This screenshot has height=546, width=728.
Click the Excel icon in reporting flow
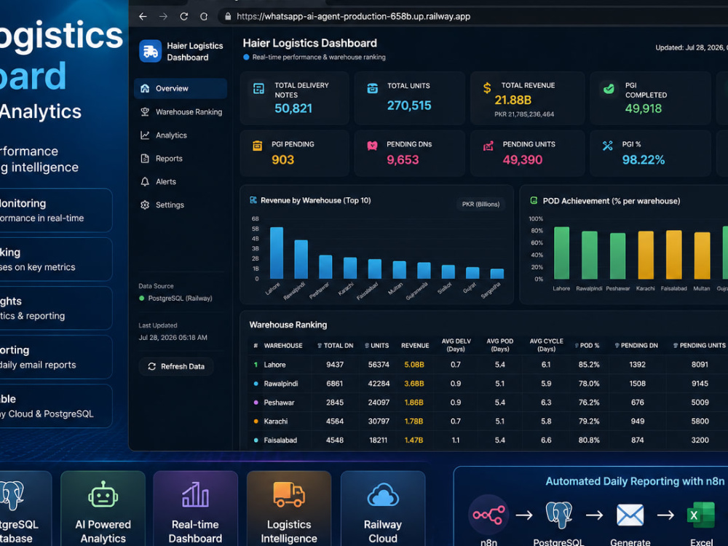(700, 515)
